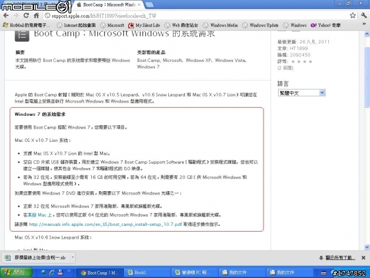Click the 摘要 summary heading
Screen dimensions: 370x278
20,52
